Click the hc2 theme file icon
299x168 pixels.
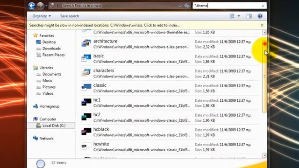point(86,117)
